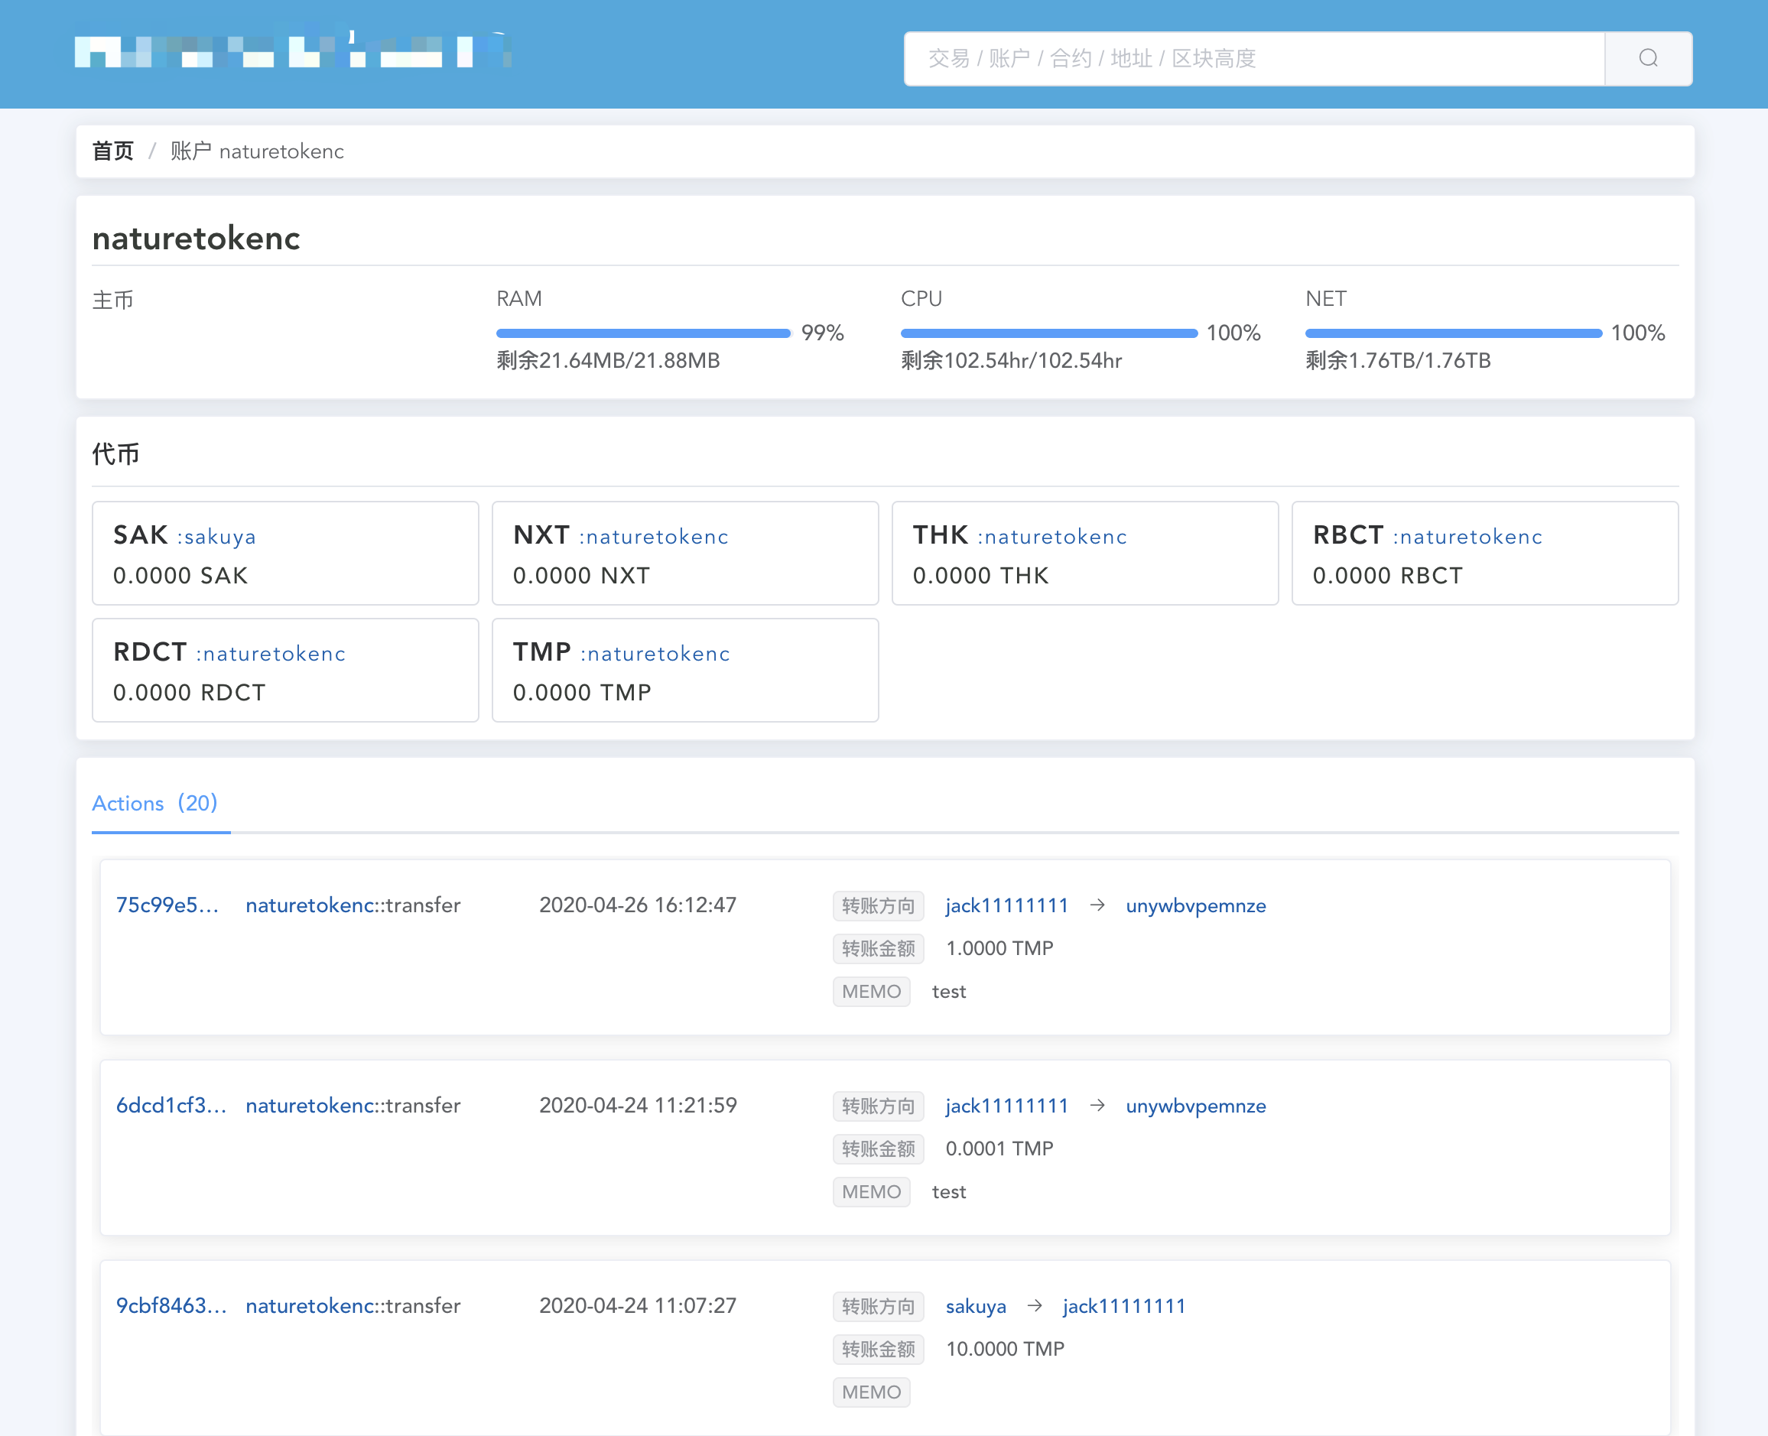
Task: Click the '0.0000 NXT' balance
Action: [x=582, y=576]
